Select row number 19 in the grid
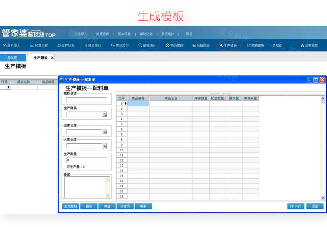 (121, 196)
